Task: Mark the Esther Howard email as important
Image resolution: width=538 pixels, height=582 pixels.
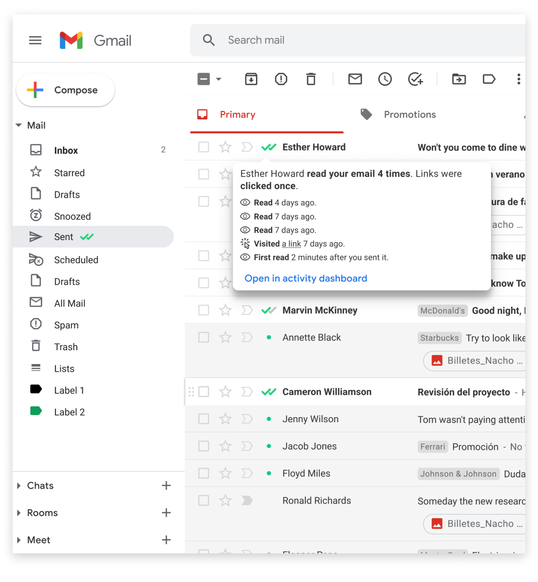Action: (x=247, y=147)
